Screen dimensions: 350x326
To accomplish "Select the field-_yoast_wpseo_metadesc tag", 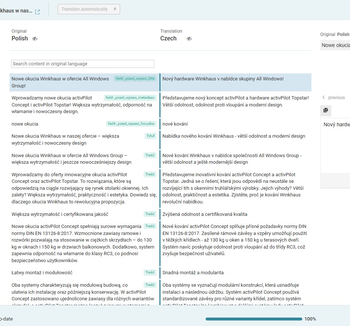I will point(130,98).
